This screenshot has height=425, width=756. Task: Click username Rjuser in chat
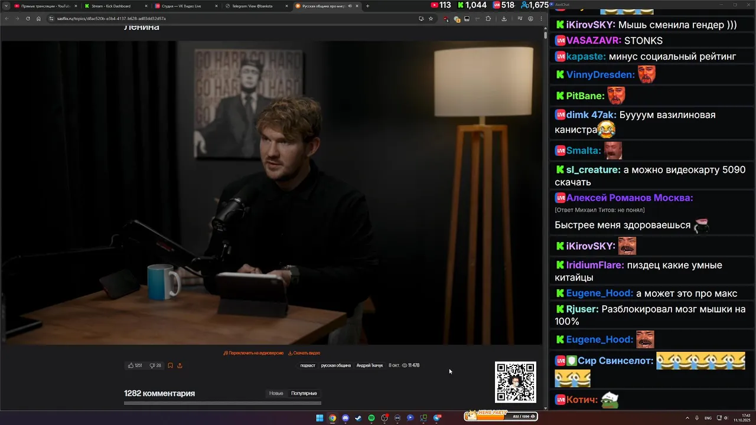582,309
